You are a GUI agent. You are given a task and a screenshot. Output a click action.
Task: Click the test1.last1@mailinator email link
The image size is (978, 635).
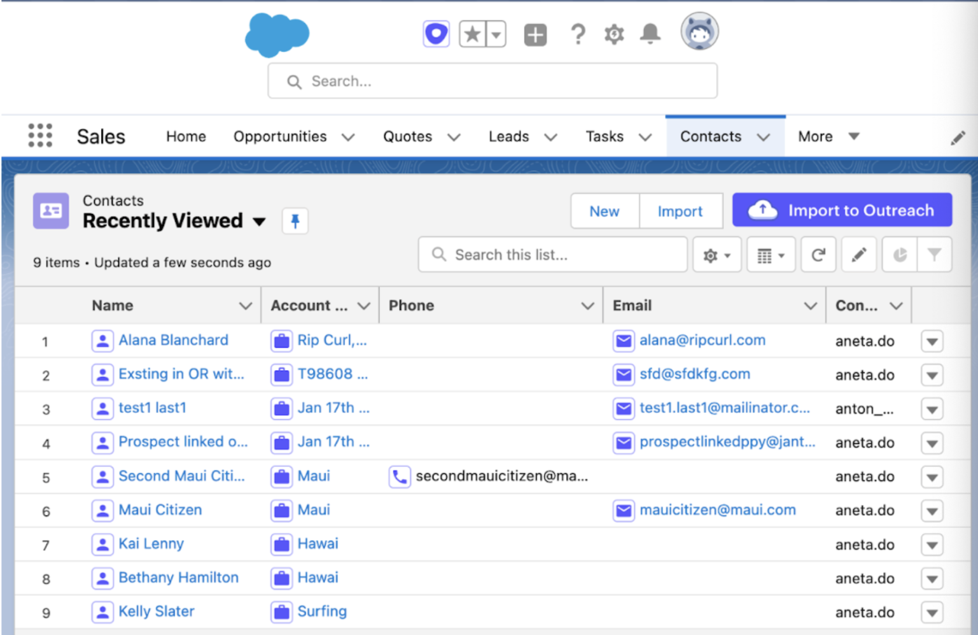[x=725, y=408]
